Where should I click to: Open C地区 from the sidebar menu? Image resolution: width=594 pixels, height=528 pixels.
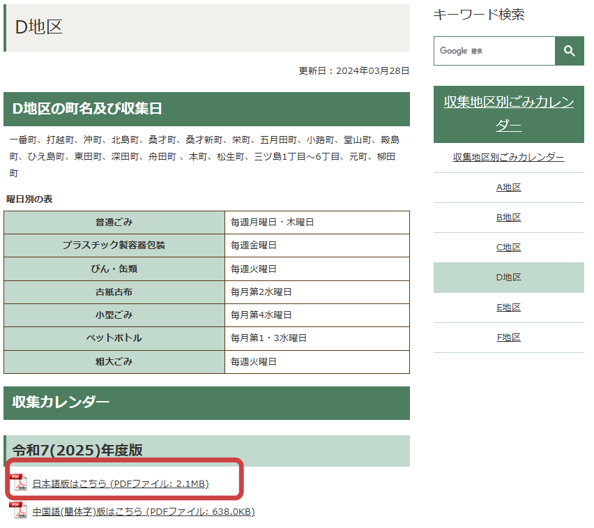508,248
